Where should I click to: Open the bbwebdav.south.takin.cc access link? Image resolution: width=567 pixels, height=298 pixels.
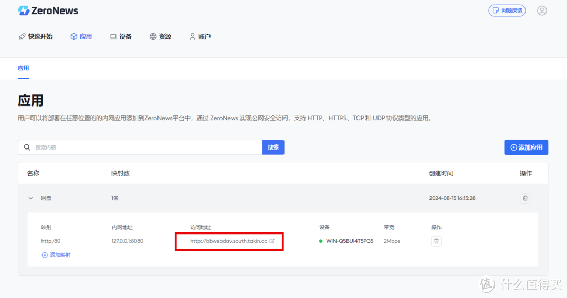[x=228, y=241]
